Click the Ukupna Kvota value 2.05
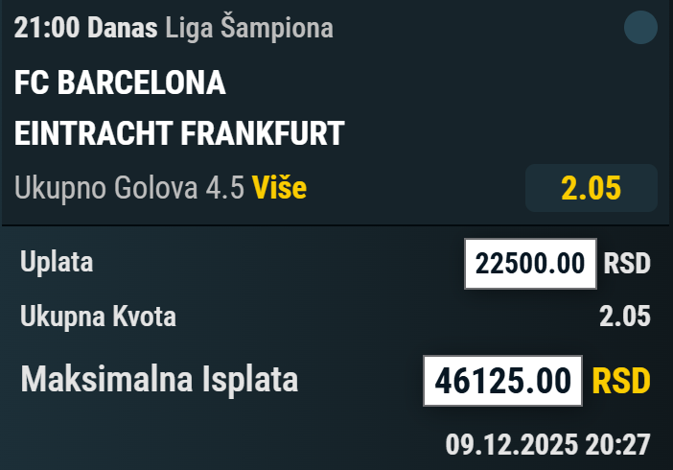Image resolution: width=673 pixels, height=470 pixels. 625,316
